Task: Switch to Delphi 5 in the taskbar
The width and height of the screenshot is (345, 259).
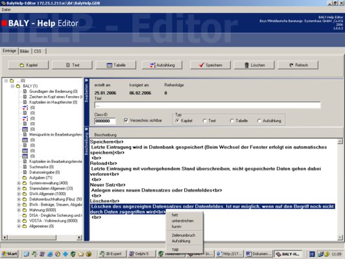Action: (141, 254)
